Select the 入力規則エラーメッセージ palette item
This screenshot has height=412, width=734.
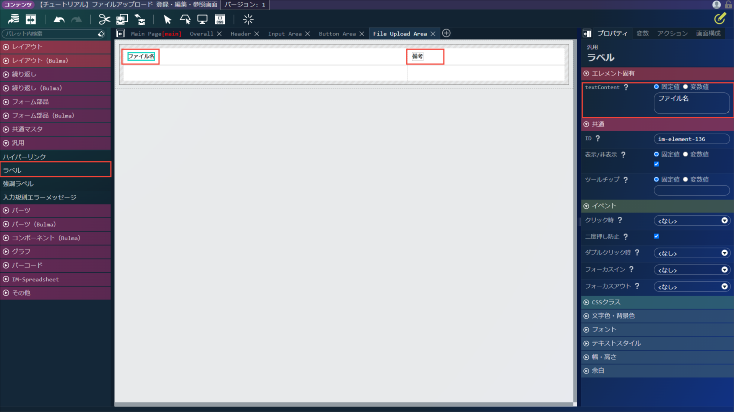click(55, 197)
